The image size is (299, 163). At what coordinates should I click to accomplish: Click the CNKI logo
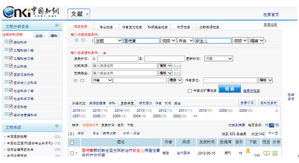pyautogui.click(x=31, y=12)
